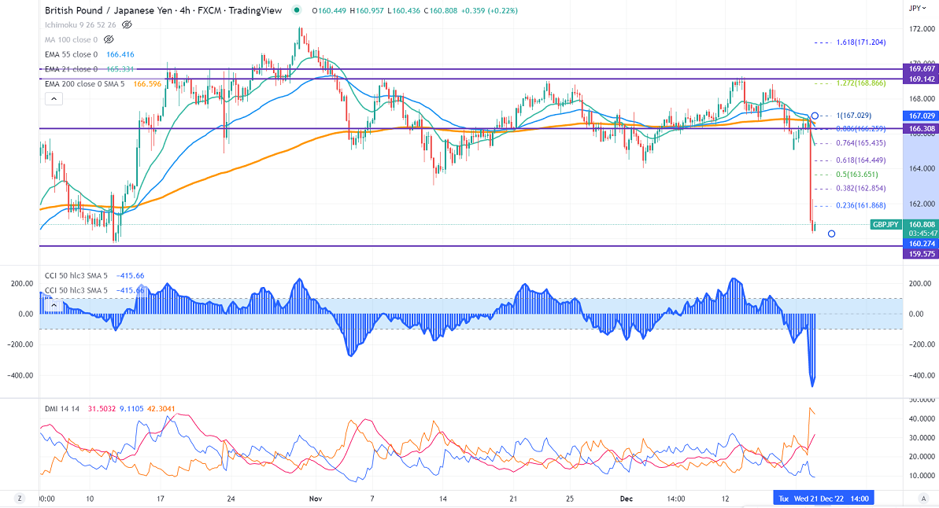Open the JPY currency dropdown
Image resolution: width=939 pixels, height=508 pixels.
tap(918, 8)
